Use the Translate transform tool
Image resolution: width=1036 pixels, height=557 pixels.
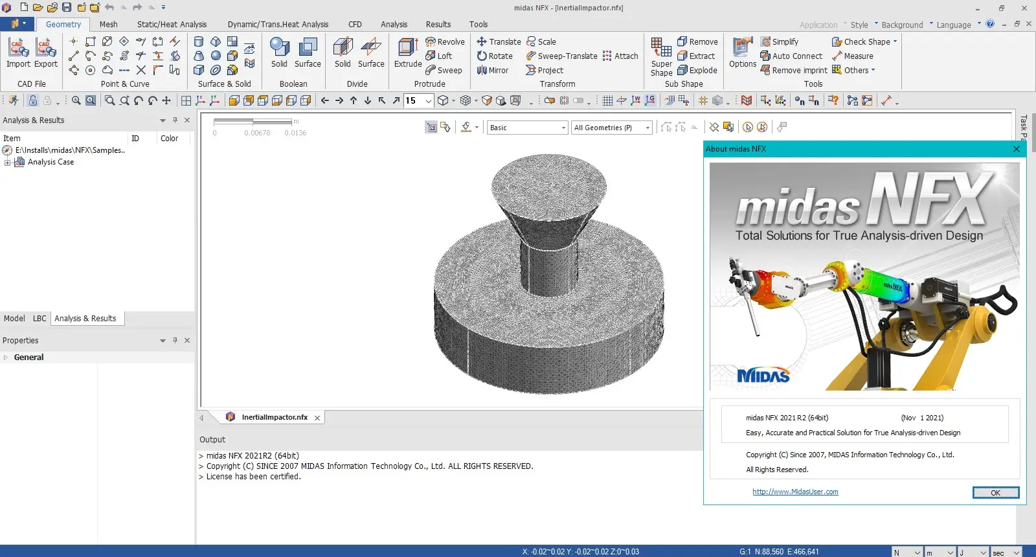click(499, 41)
